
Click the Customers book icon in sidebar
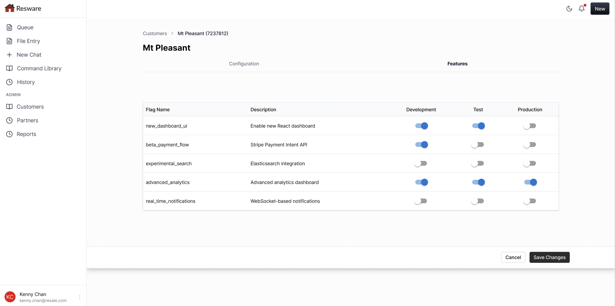tap(10, 107)
